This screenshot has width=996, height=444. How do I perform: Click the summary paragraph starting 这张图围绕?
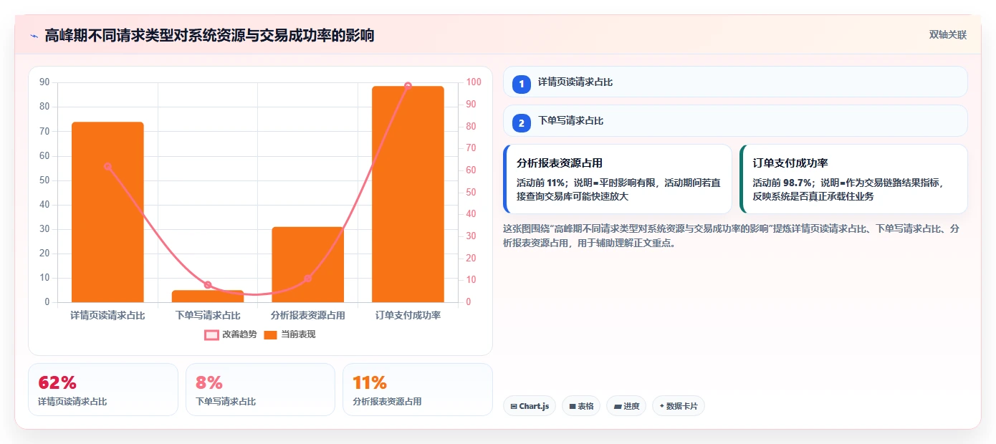point(732,236)
